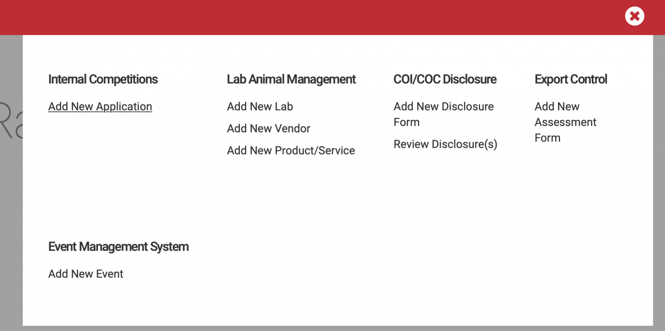The image size is (665, 331).
Task: Click Add New Event
Action: click(86, 274)
